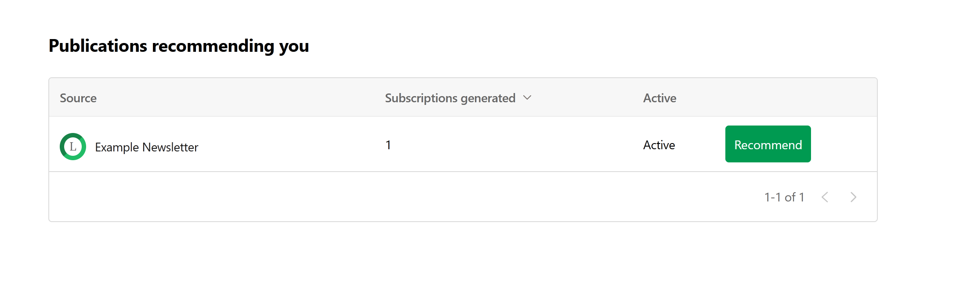Click the word you in the heading
The image size is (956, 298).
click(294, 48)
